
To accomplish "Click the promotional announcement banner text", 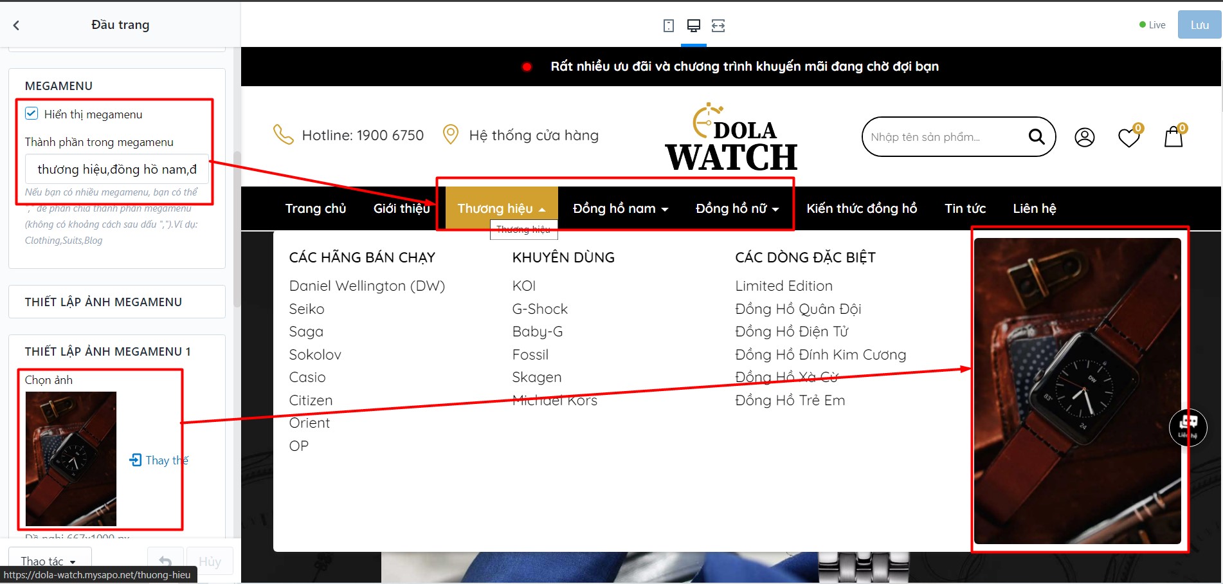I will coord(745,66).
